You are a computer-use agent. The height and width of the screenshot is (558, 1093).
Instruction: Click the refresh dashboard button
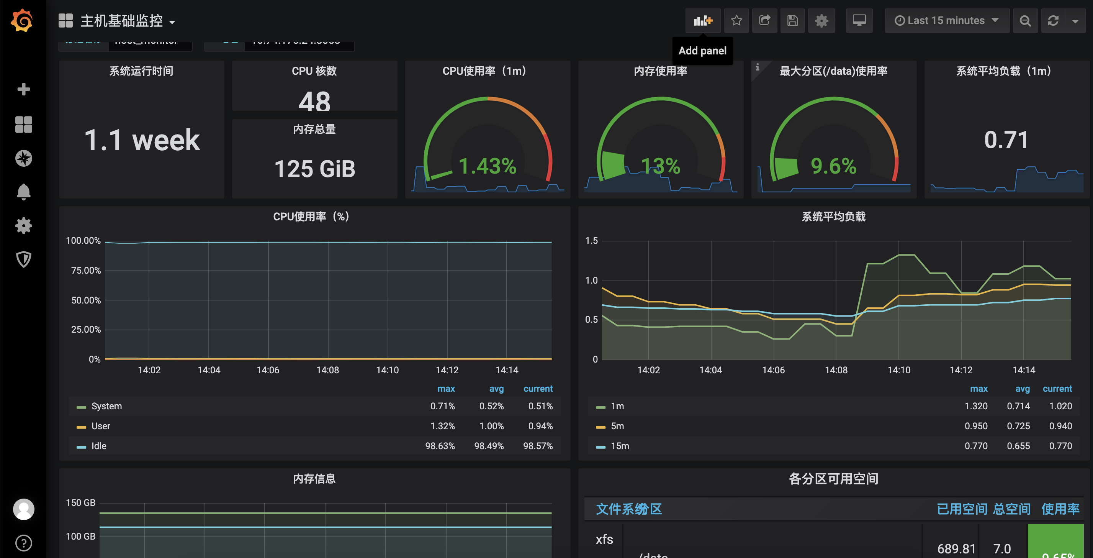(x=1054, y=20)
